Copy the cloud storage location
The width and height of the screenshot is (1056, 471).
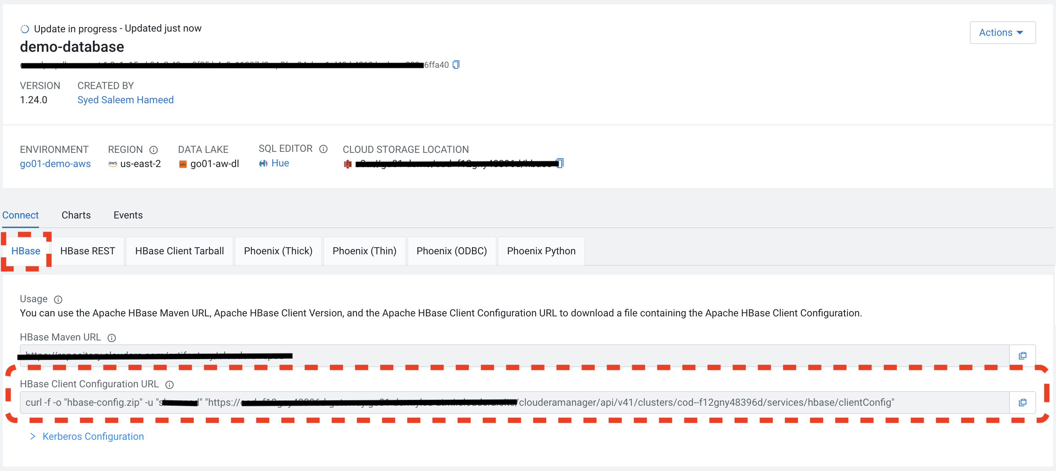560,163
